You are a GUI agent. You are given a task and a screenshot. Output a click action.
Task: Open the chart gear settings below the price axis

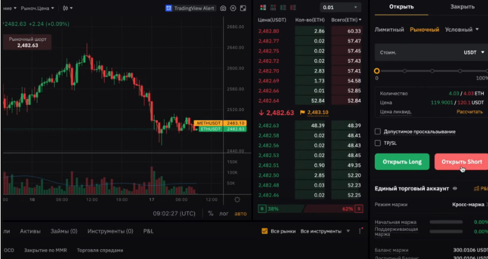[237, 200]
